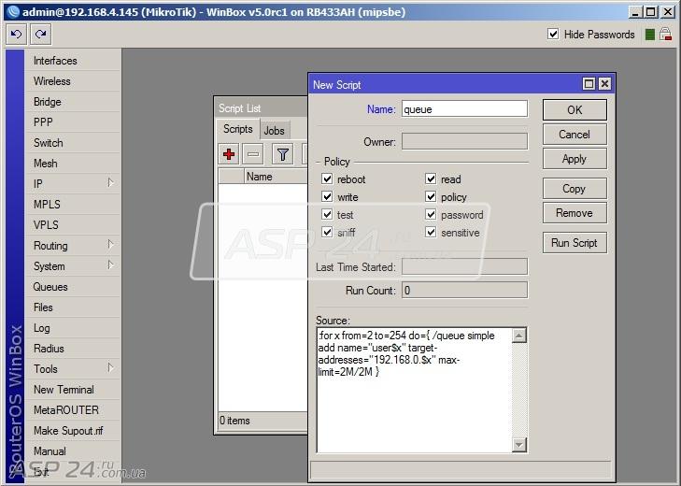
Task: Click the undo arrow icon in toolbar
Action: (x=17, y=35)
